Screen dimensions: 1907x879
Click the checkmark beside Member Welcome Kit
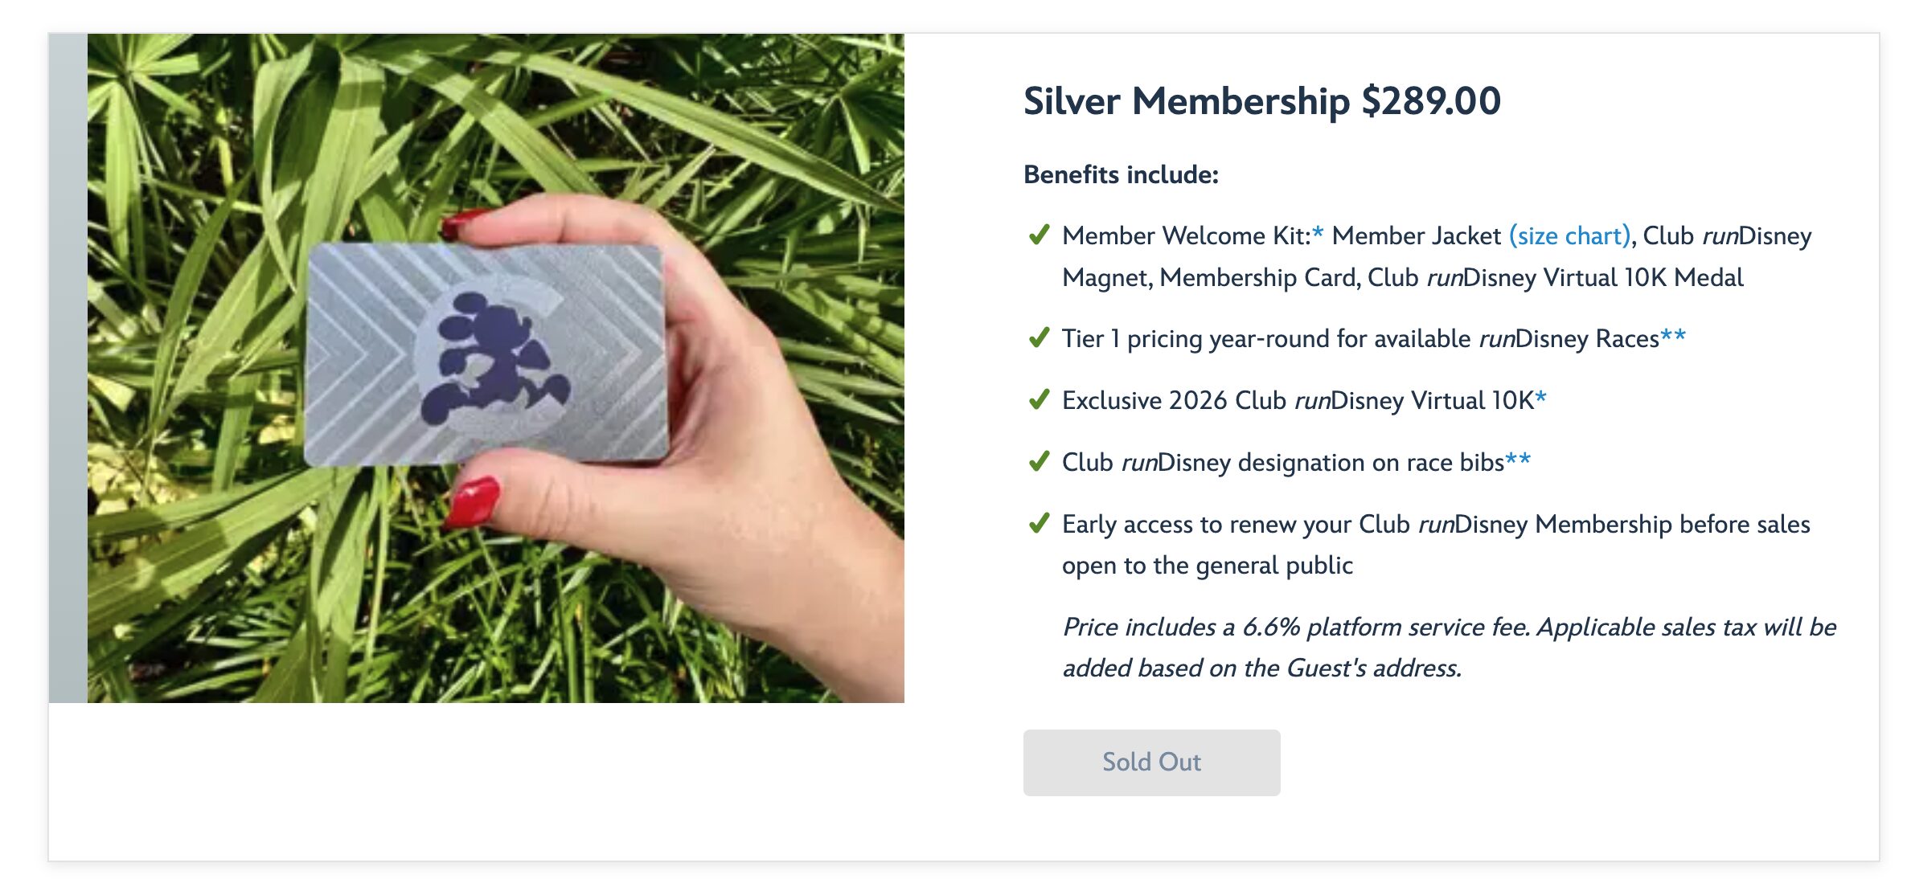[x=1039, y=235]
